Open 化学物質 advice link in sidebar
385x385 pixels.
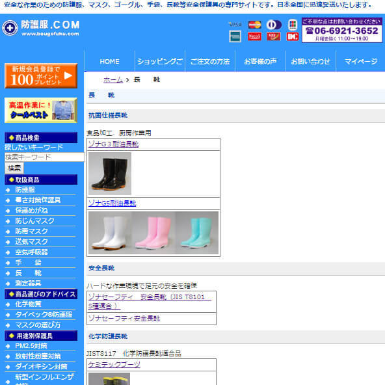point(28,304)
